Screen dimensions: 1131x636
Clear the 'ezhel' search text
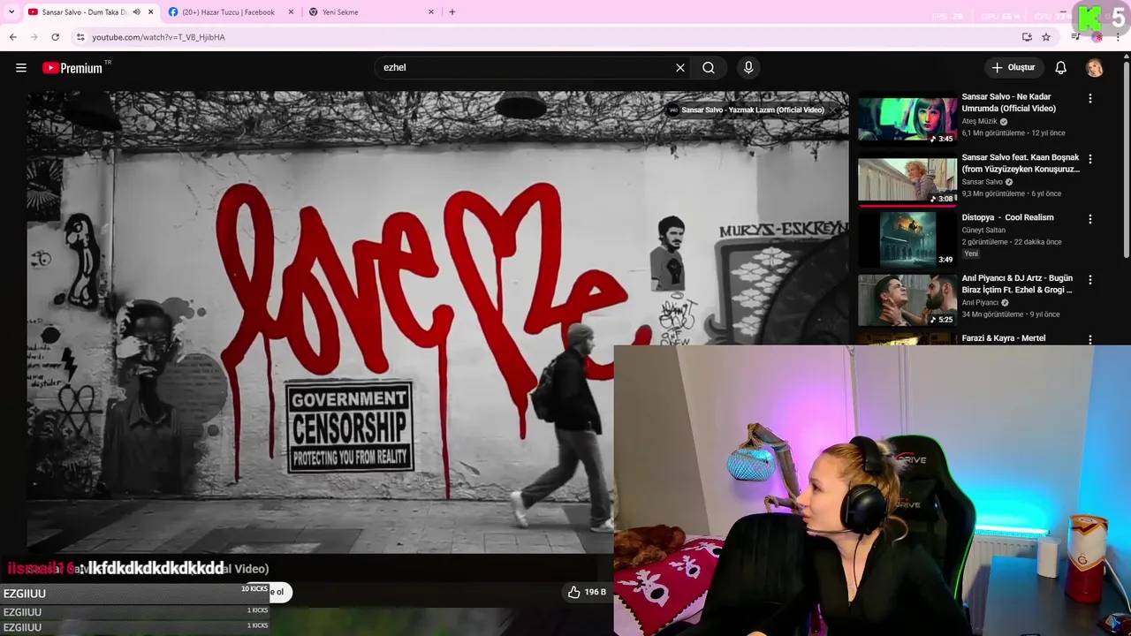point(680,68)
